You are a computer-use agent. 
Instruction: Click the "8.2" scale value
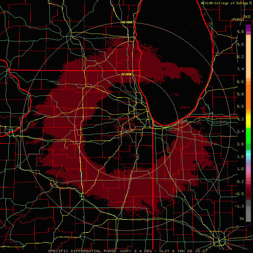point(240,57)
